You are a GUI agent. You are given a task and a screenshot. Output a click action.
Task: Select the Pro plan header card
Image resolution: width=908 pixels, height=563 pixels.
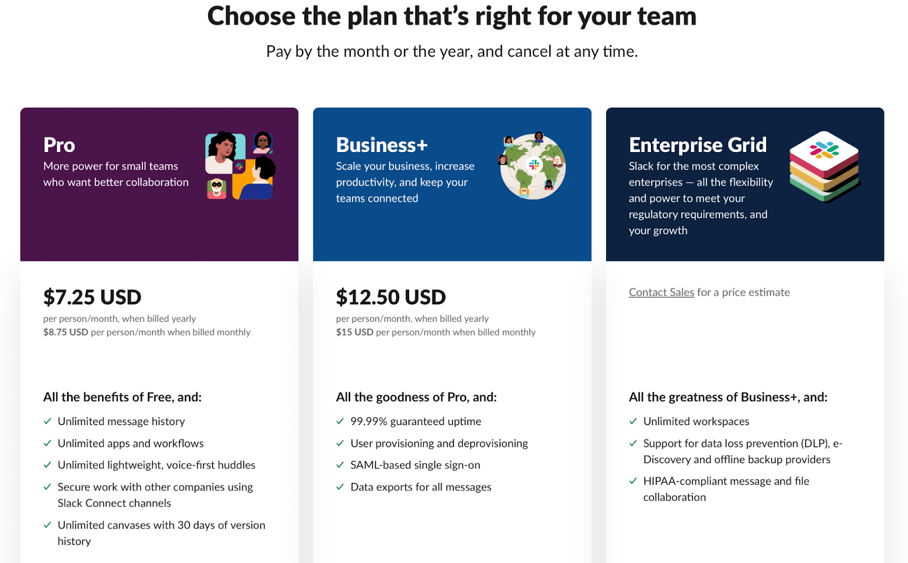click(159, 184)
